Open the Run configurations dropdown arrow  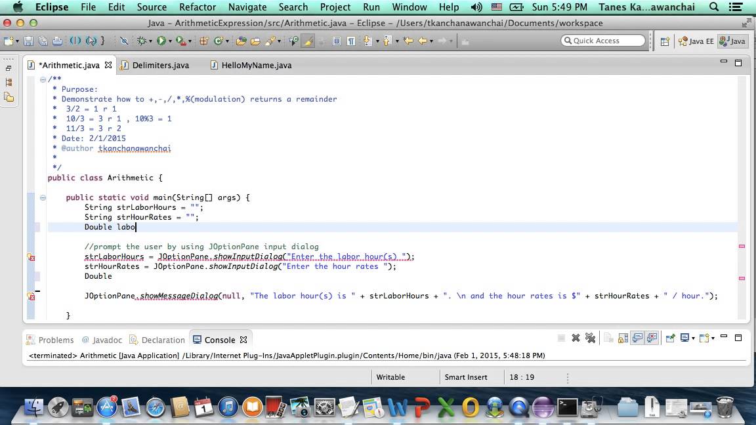[x=170, y=42]
